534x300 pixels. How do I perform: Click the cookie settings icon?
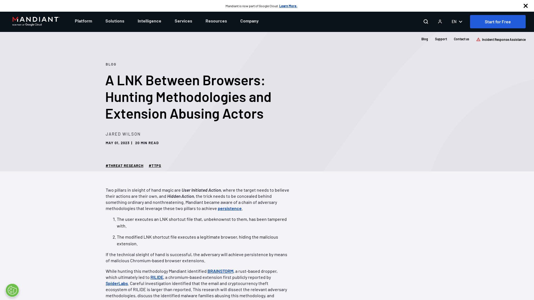(x=12, y=290)
